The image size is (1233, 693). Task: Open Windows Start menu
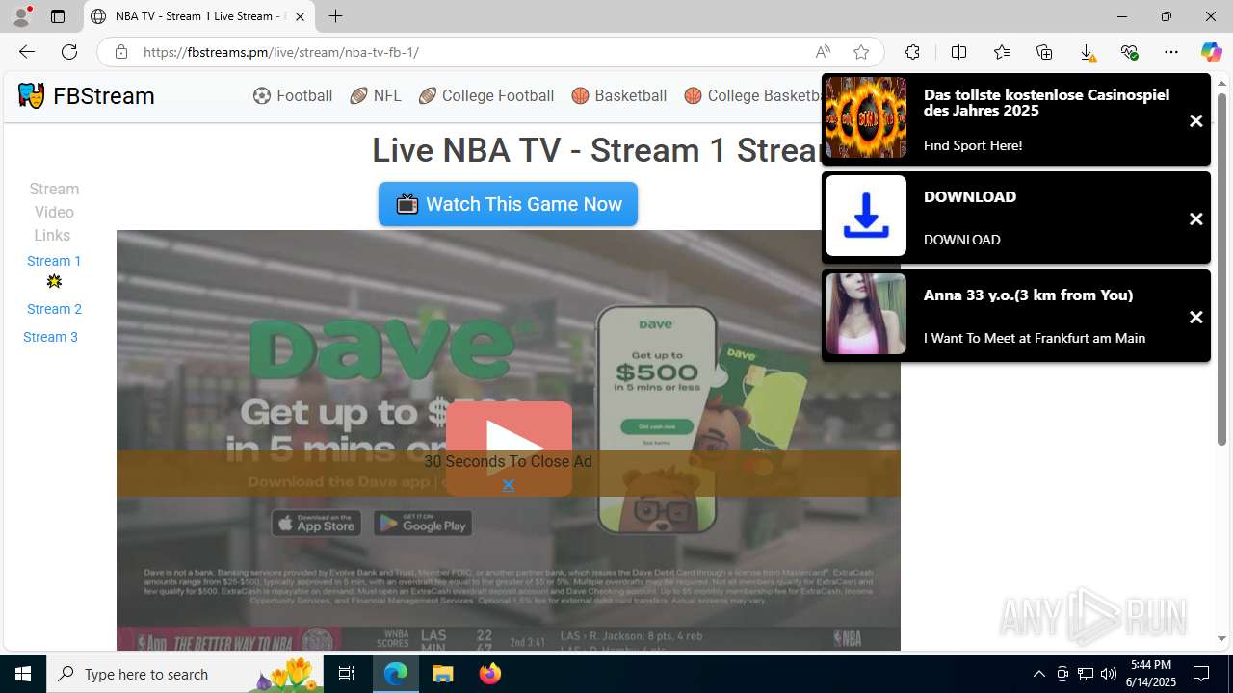23,674
